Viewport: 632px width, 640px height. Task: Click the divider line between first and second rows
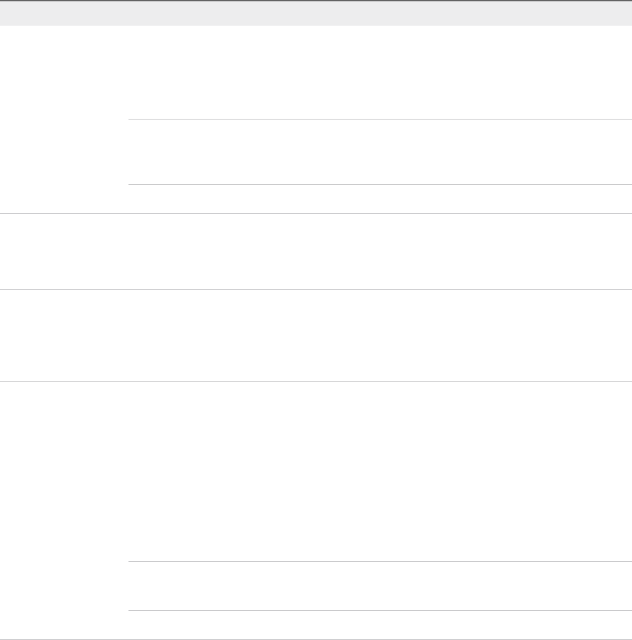[316, 214]
